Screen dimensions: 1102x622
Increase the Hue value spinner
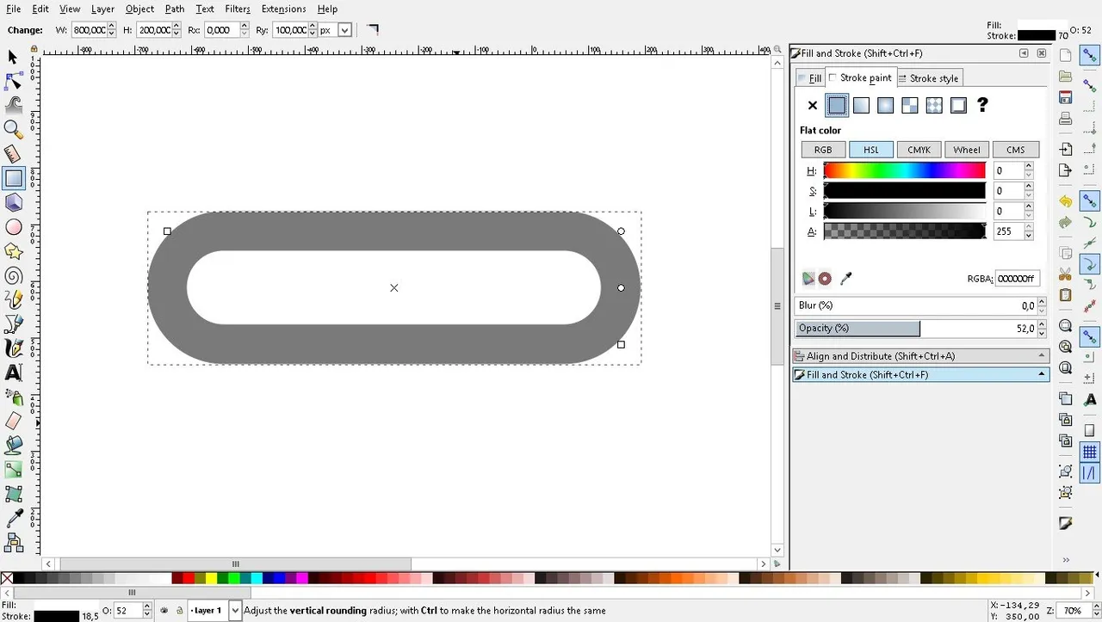click(1029, 167)
